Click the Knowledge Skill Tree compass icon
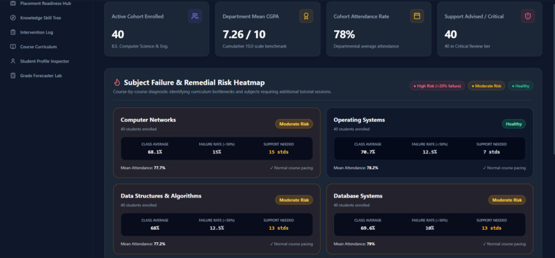555x258 pixels. (x=13, y=18)
